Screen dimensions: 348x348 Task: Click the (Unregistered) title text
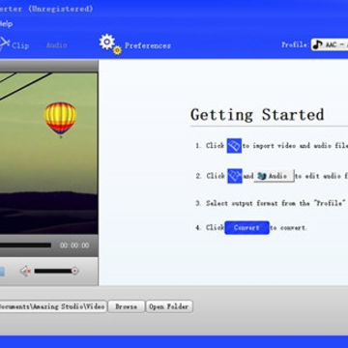(60, 9)
